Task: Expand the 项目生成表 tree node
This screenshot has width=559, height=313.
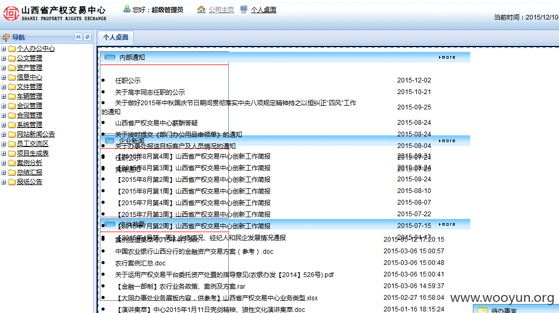Action: (4, 153)
